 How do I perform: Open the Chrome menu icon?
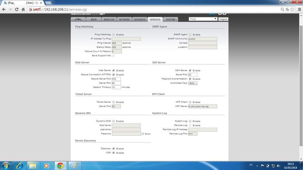(299, 9)
